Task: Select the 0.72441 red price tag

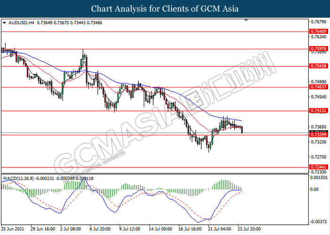Action: pos(318,167)
